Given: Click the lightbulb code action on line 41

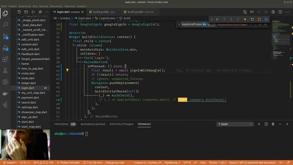Looking at the screenshot, I should [67, 70].
